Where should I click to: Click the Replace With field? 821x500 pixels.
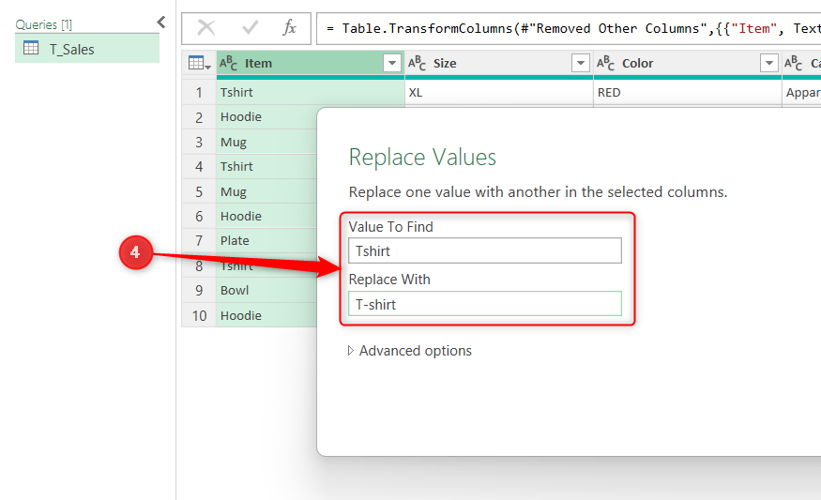(485, 304)
